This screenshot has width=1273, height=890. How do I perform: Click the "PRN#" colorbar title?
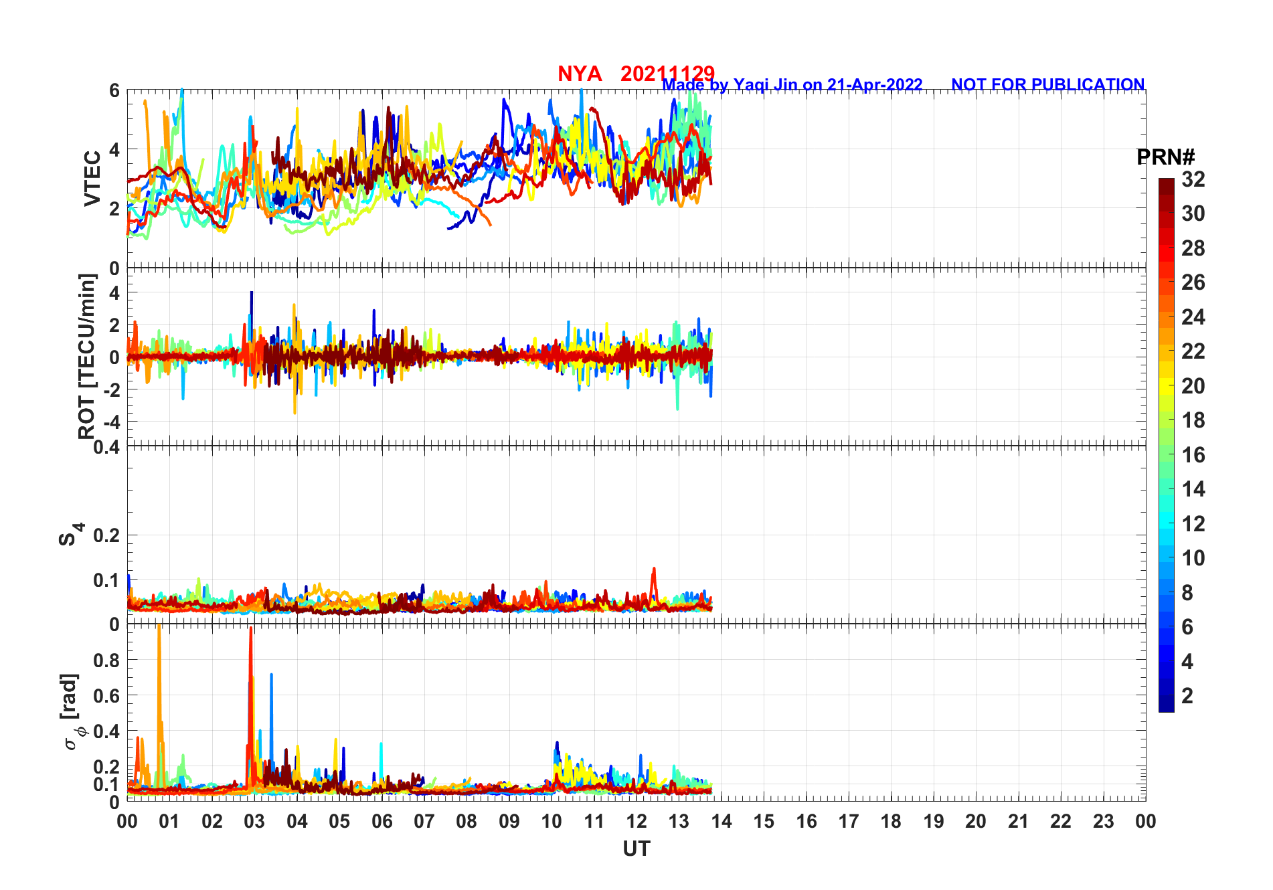(x=1165, y=157)
